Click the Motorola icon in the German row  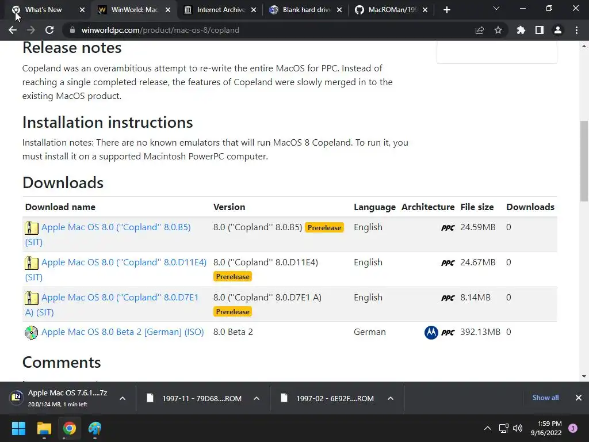click(431, 332)
